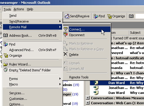Click the Mark to Retrieve a Copy icon
This screenshot has width=144, height=106.
[65, 49]
